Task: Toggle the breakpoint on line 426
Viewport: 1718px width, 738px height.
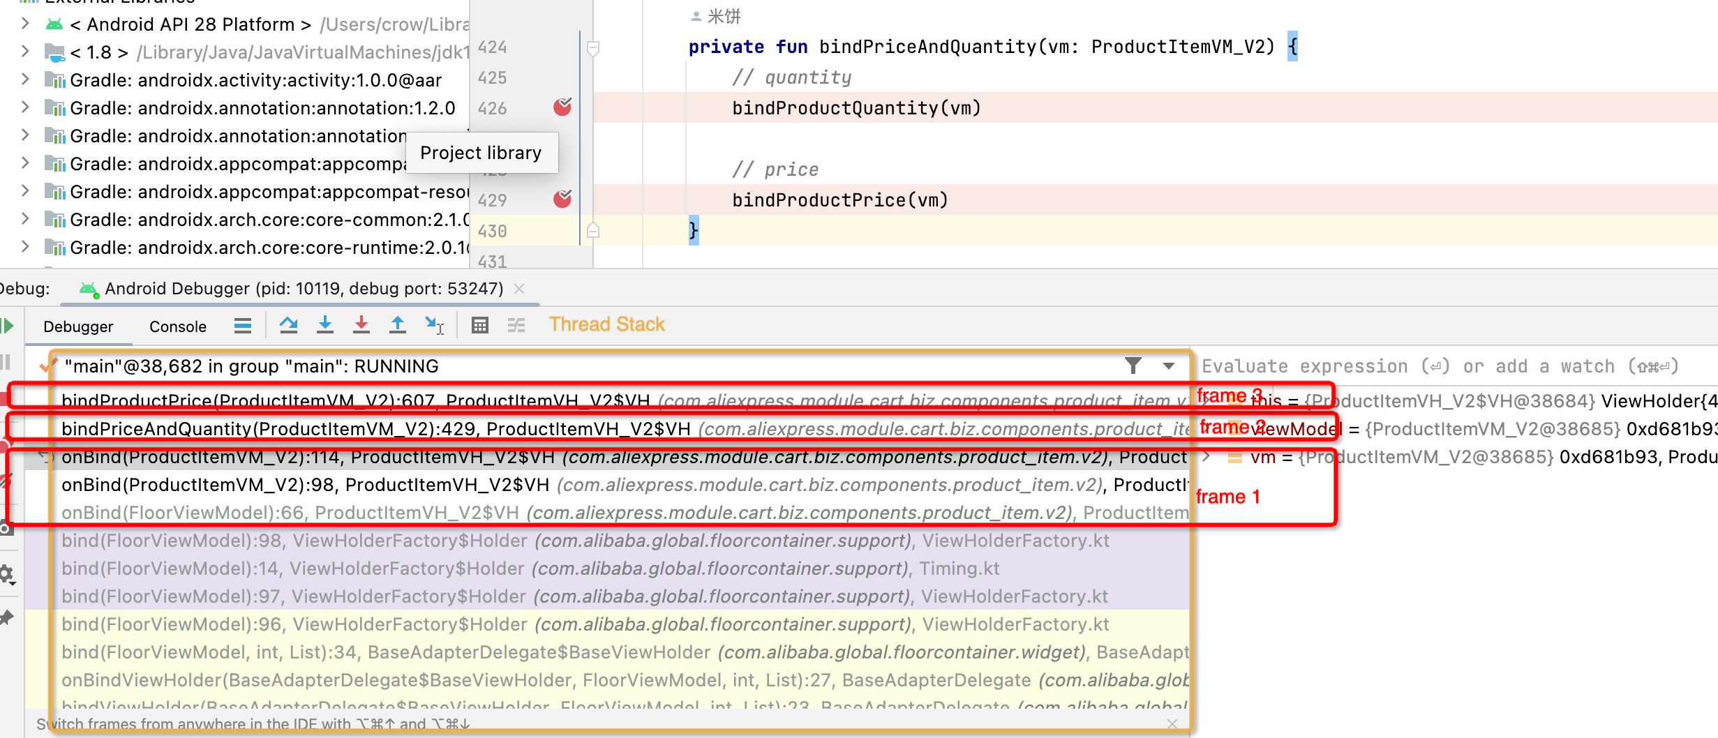Action: click(x=562, y=107)
